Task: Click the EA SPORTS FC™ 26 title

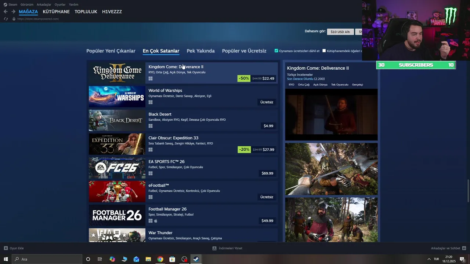Action: [166, 162]
